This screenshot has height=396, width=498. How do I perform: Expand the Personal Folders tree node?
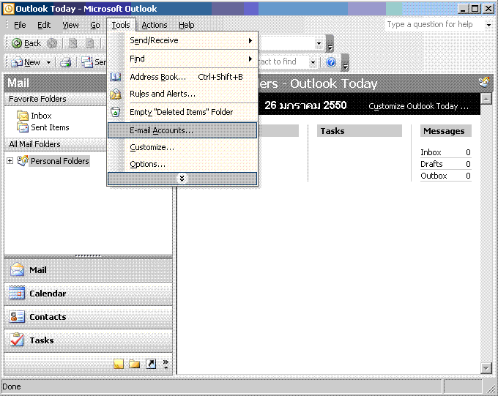10,161
